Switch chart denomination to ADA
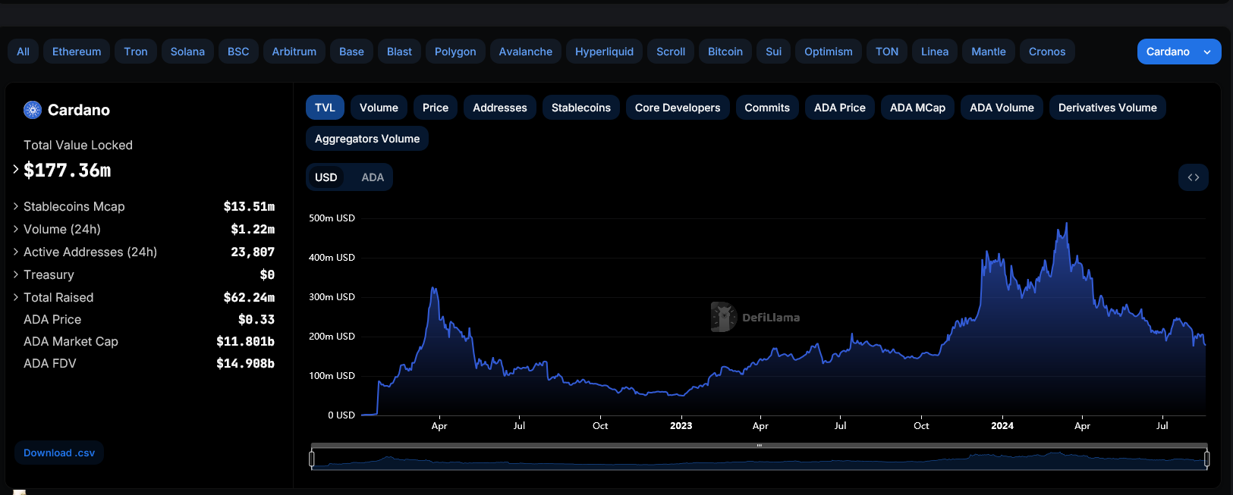 point(372,177)
